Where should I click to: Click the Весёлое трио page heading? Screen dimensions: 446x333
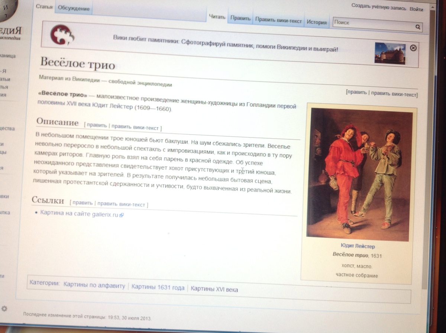click(77, 64)
